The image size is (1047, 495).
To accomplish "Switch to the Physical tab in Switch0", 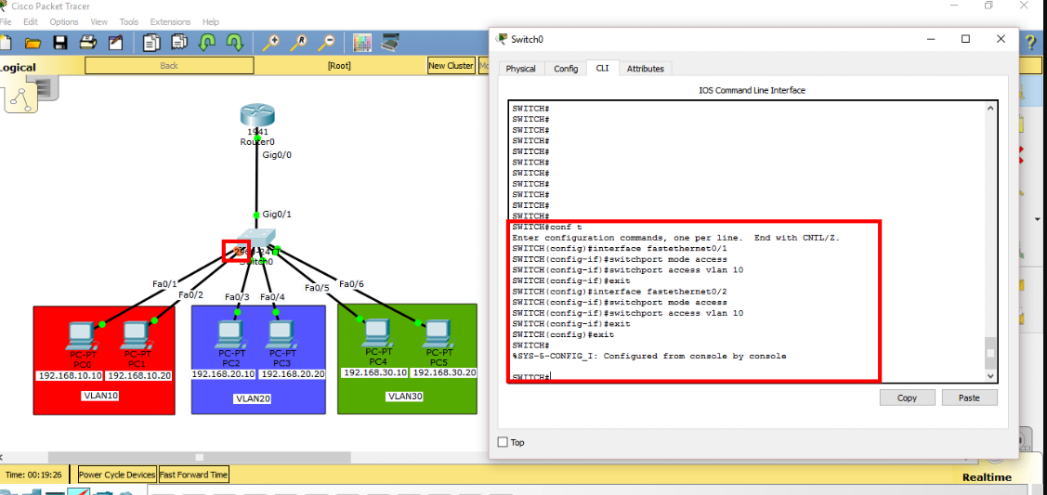I will [x=521, y=68].
